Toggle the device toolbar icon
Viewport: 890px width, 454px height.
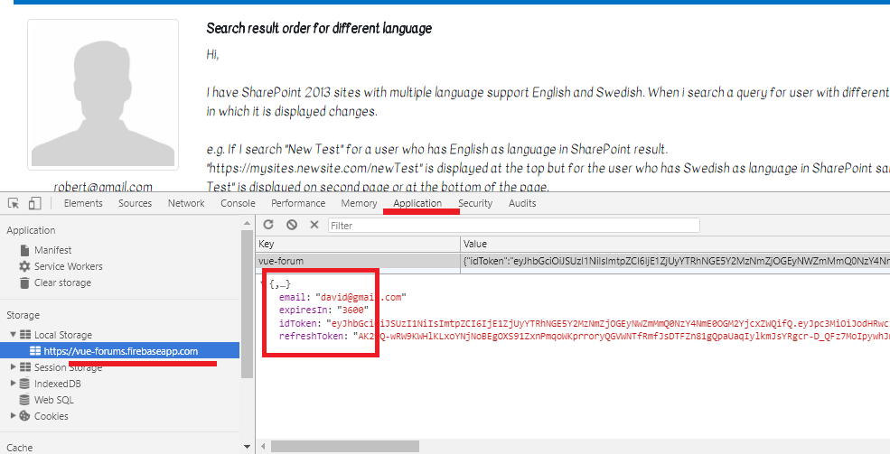[x=34, y=203]
